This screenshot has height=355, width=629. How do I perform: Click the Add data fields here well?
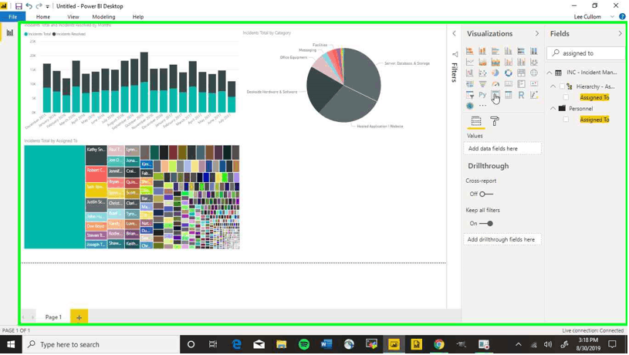[502, 148]
